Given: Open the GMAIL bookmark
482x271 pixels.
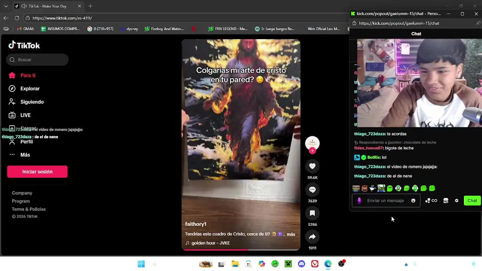Looking at the screenshot, I should tap(26, 29).
